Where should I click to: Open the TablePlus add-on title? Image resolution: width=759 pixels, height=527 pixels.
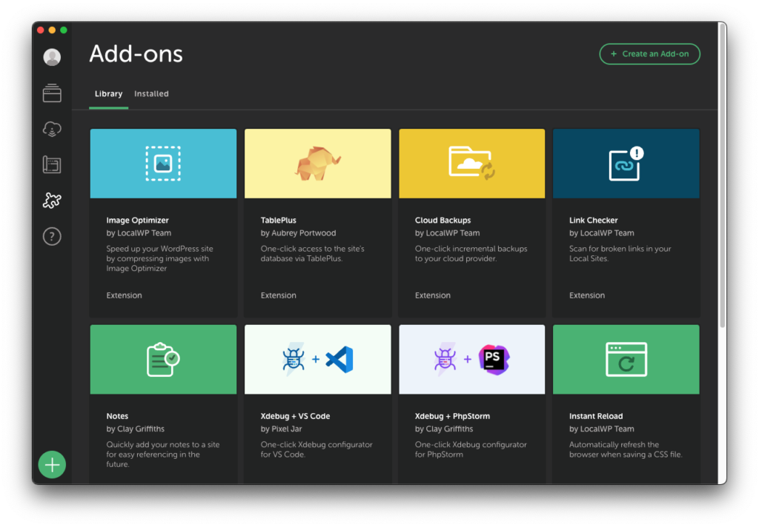click(x=279, y=220)
